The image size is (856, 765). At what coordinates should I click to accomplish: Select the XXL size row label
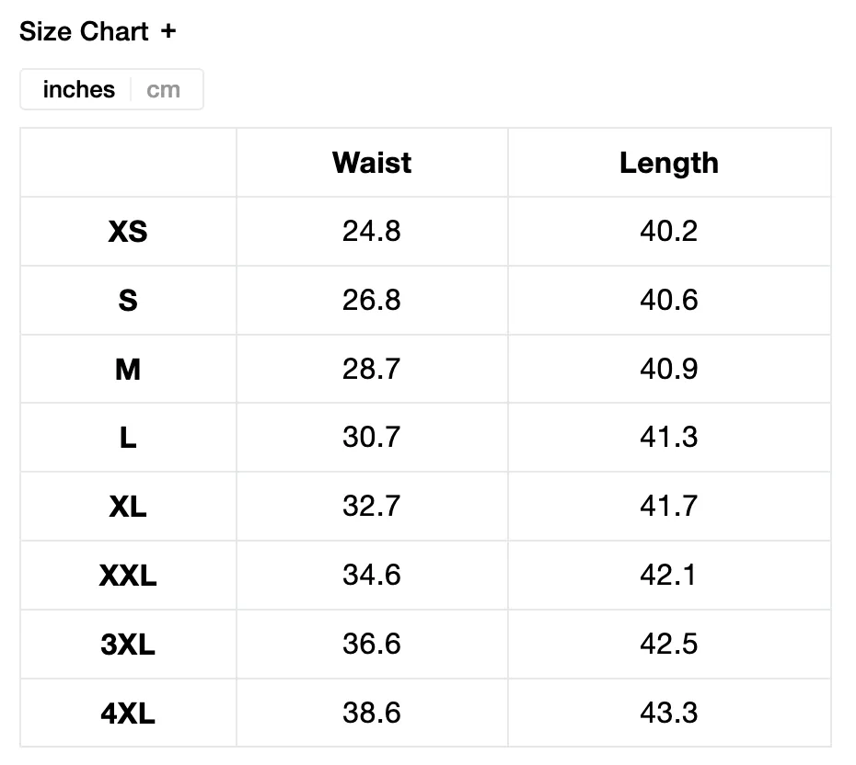[x=128, y=576]
